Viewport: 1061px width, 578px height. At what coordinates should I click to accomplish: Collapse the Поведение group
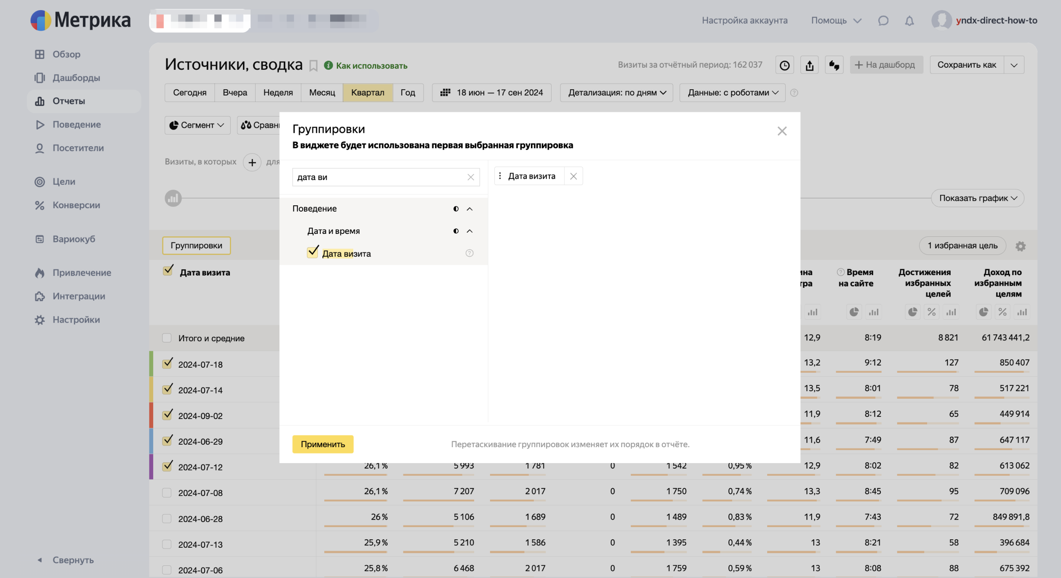469,209
